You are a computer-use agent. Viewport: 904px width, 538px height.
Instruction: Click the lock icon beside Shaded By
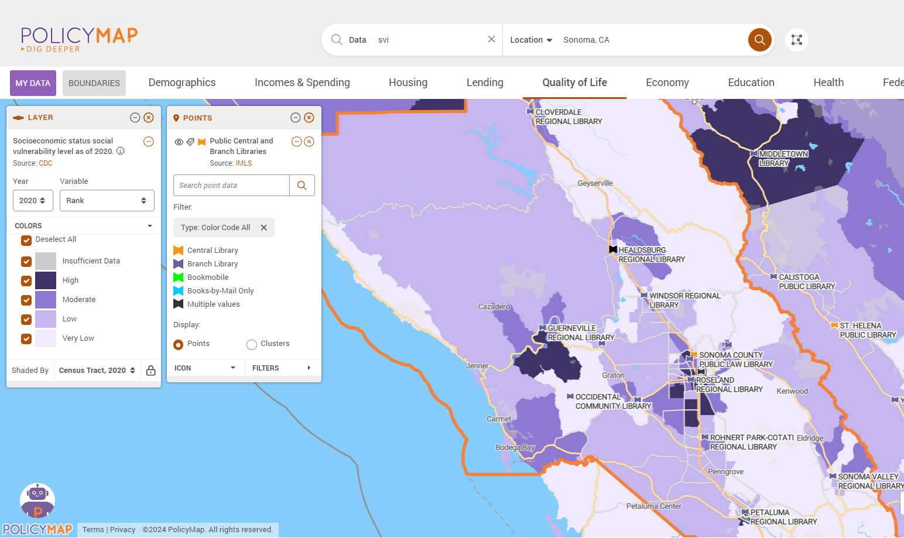tap(151, 371)
